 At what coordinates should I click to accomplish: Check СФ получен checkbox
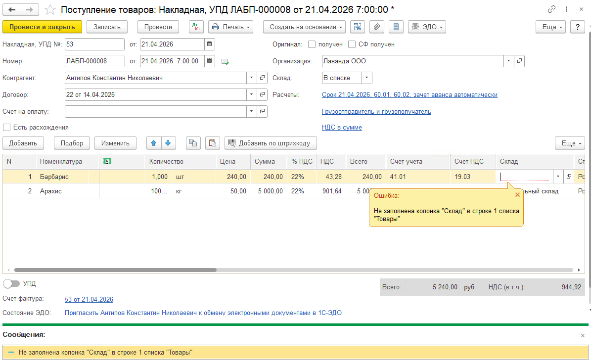tap(352, 44)
